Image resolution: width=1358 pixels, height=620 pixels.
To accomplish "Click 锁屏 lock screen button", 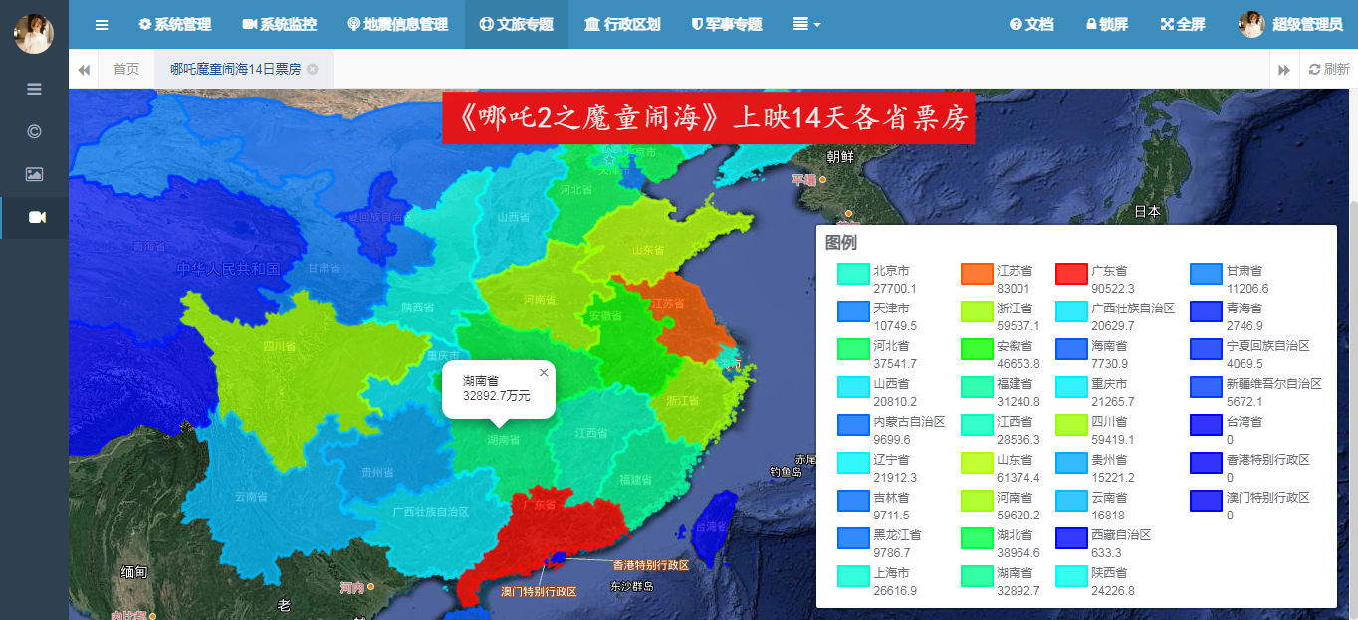I will coord(1107,24).
